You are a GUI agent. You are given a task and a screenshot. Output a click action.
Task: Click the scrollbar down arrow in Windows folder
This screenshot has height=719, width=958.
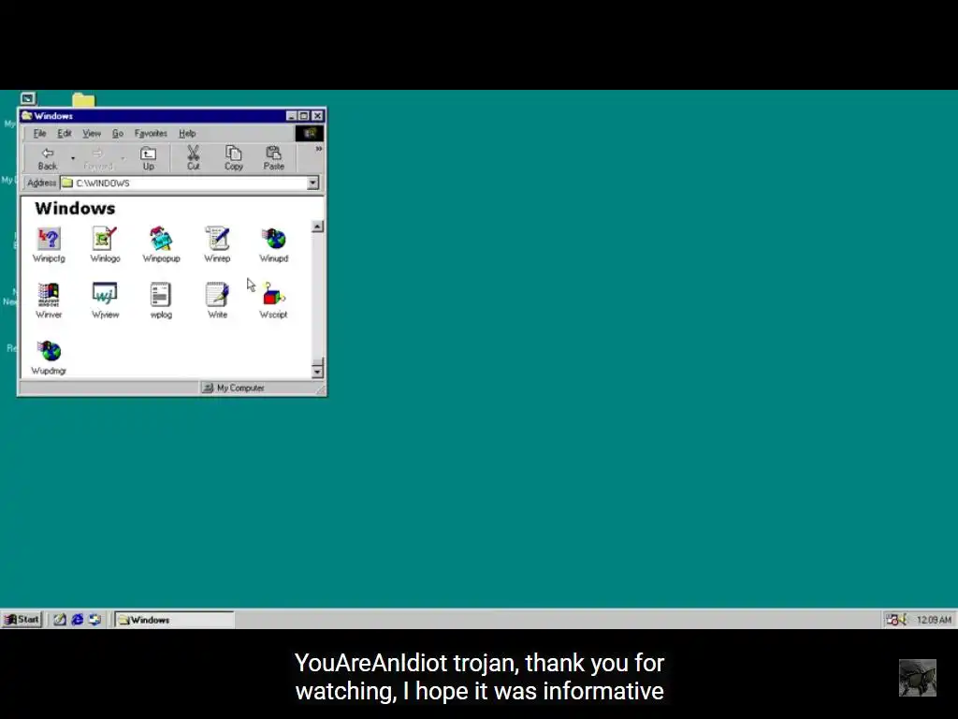point(317,371)
